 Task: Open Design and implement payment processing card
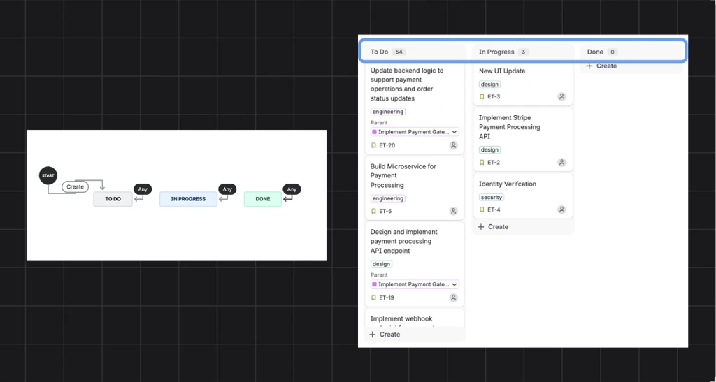coord(415,265)
